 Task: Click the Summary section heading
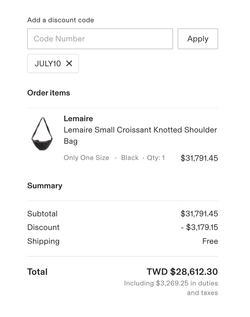(45, 186)
